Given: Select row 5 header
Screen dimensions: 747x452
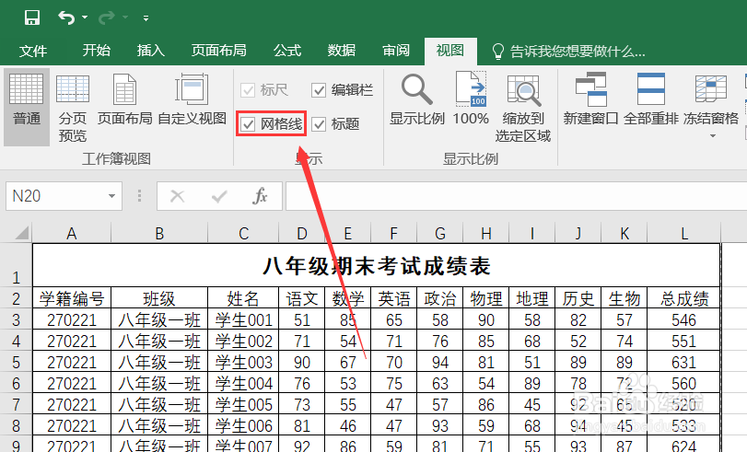Looking at the screenshot, I should 17,363.
